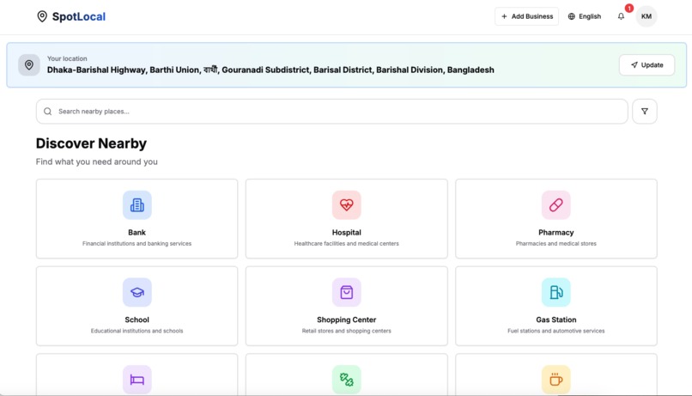
Task: Click the SpotLocal map pin logo icon
Action: [x=42, y=17]
